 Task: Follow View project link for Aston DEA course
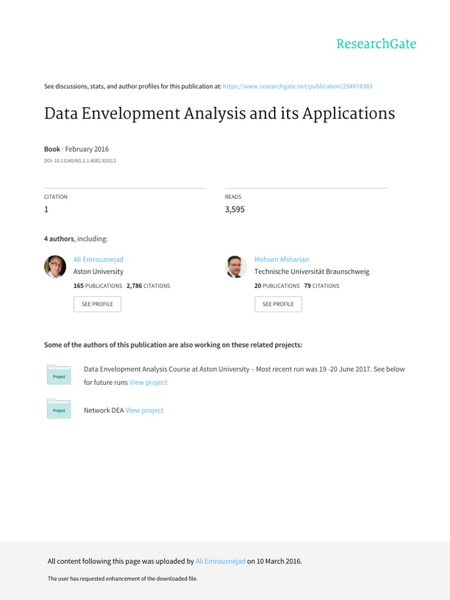(x=148, y=383)
